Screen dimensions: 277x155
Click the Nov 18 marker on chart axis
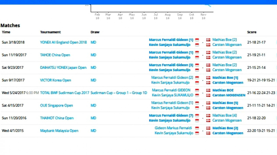[x=203, y=16]
